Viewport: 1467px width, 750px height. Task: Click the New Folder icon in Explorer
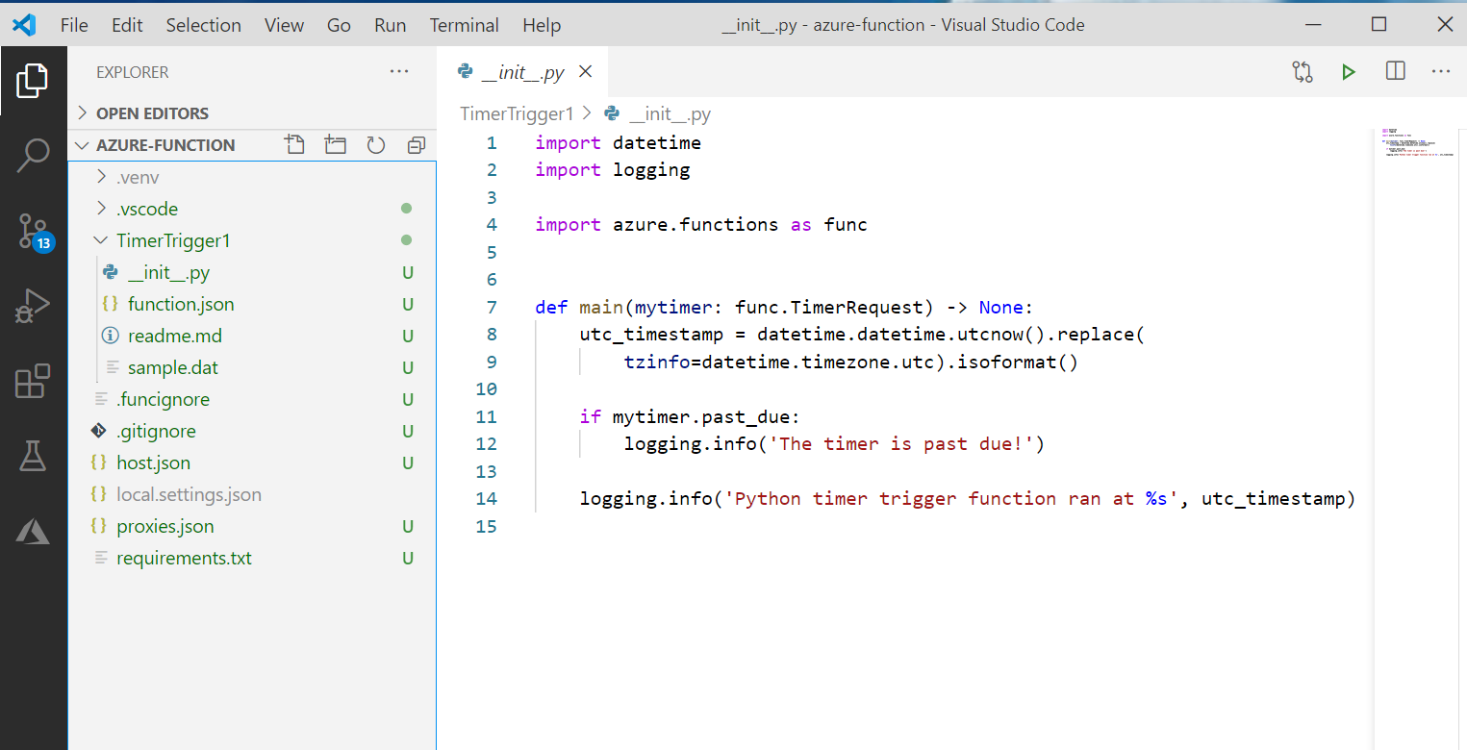335,145
